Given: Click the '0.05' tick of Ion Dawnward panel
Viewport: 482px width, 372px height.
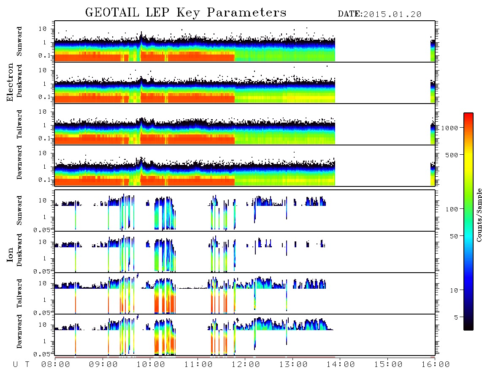Looking at the screenshot, I should pyautogui.click(x=41, y=354).
